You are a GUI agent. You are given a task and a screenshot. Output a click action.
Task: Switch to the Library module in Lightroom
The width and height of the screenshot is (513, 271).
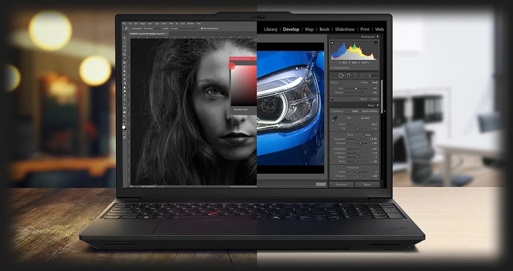(271, 29)
